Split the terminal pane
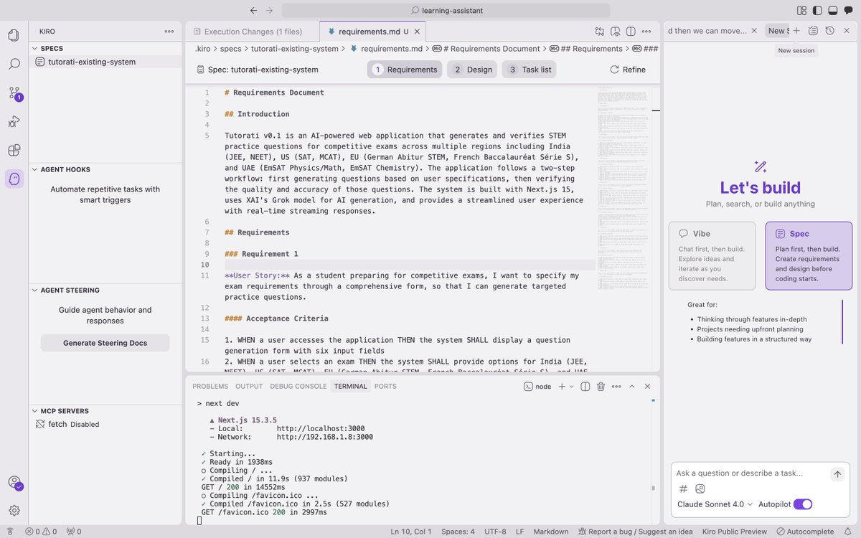The width and height of the screenshot is (861, 538). click(x=585, y=387)
